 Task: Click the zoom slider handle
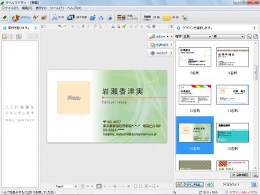point(115,186)
